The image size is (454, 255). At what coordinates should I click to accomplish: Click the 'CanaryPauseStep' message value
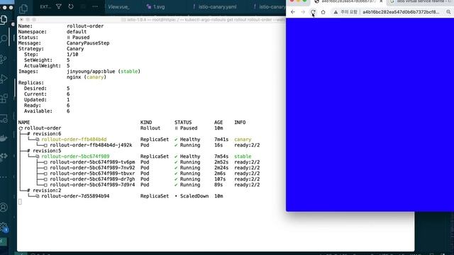tap(88, 43)
